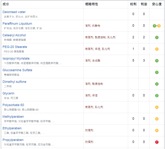Viewport: 165px width, 149px height.
Task: Click the yellow 4 badge for Ethylparaben
Action: (x=157, y=130)
